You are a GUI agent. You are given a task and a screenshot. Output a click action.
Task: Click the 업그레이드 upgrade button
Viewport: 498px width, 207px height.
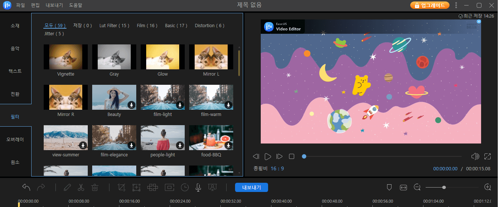pyautogui.click(x=430, y=5)
